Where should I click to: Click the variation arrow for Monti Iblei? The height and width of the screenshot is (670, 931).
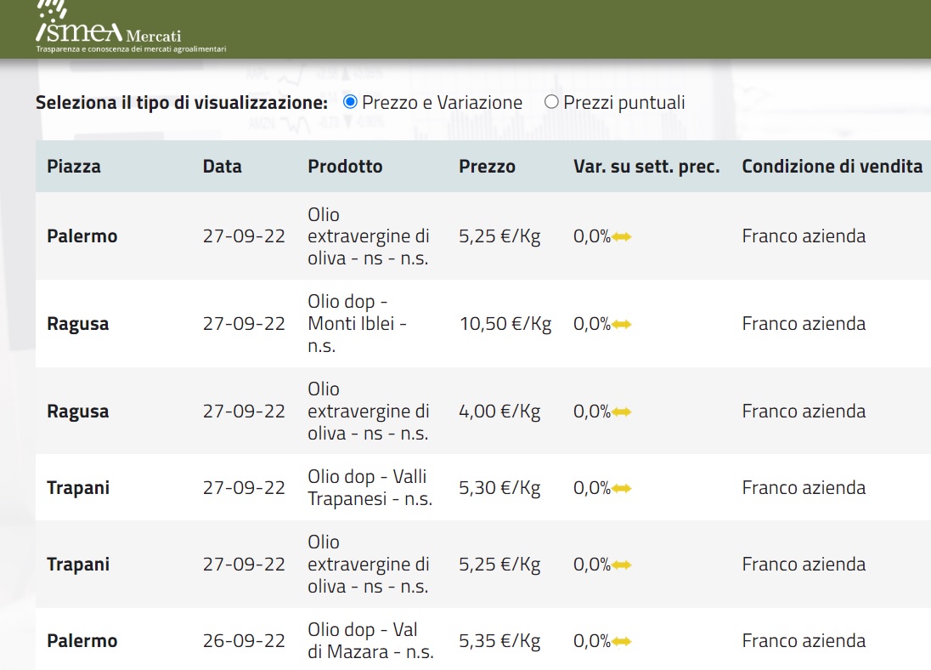tap(622, 324)
